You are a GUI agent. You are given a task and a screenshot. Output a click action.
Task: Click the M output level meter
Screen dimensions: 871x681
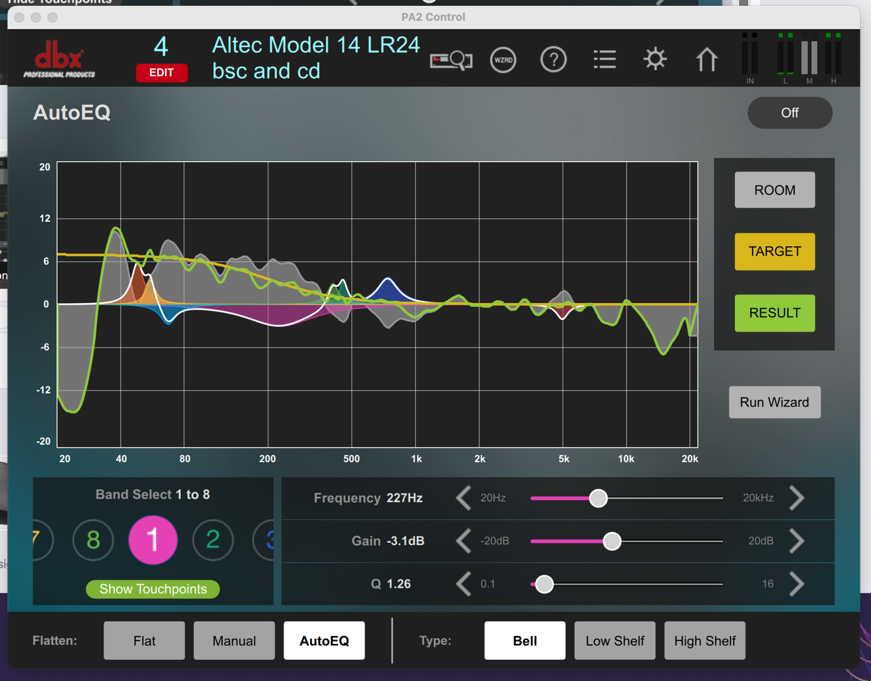[x=809, y=57]
